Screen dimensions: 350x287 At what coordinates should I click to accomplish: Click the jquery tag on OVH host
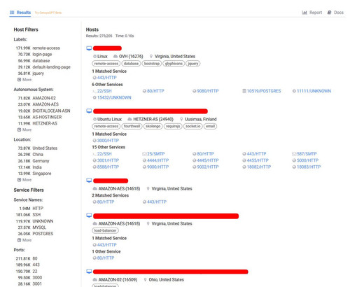(x=193, y=64)
